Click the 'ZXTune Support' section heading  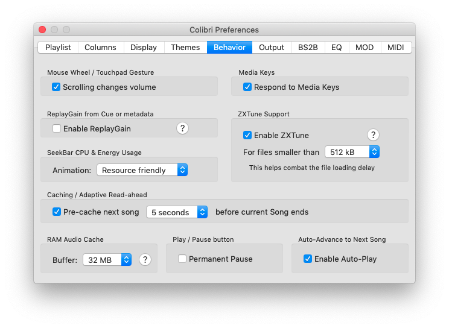click(x=264, y=114)
